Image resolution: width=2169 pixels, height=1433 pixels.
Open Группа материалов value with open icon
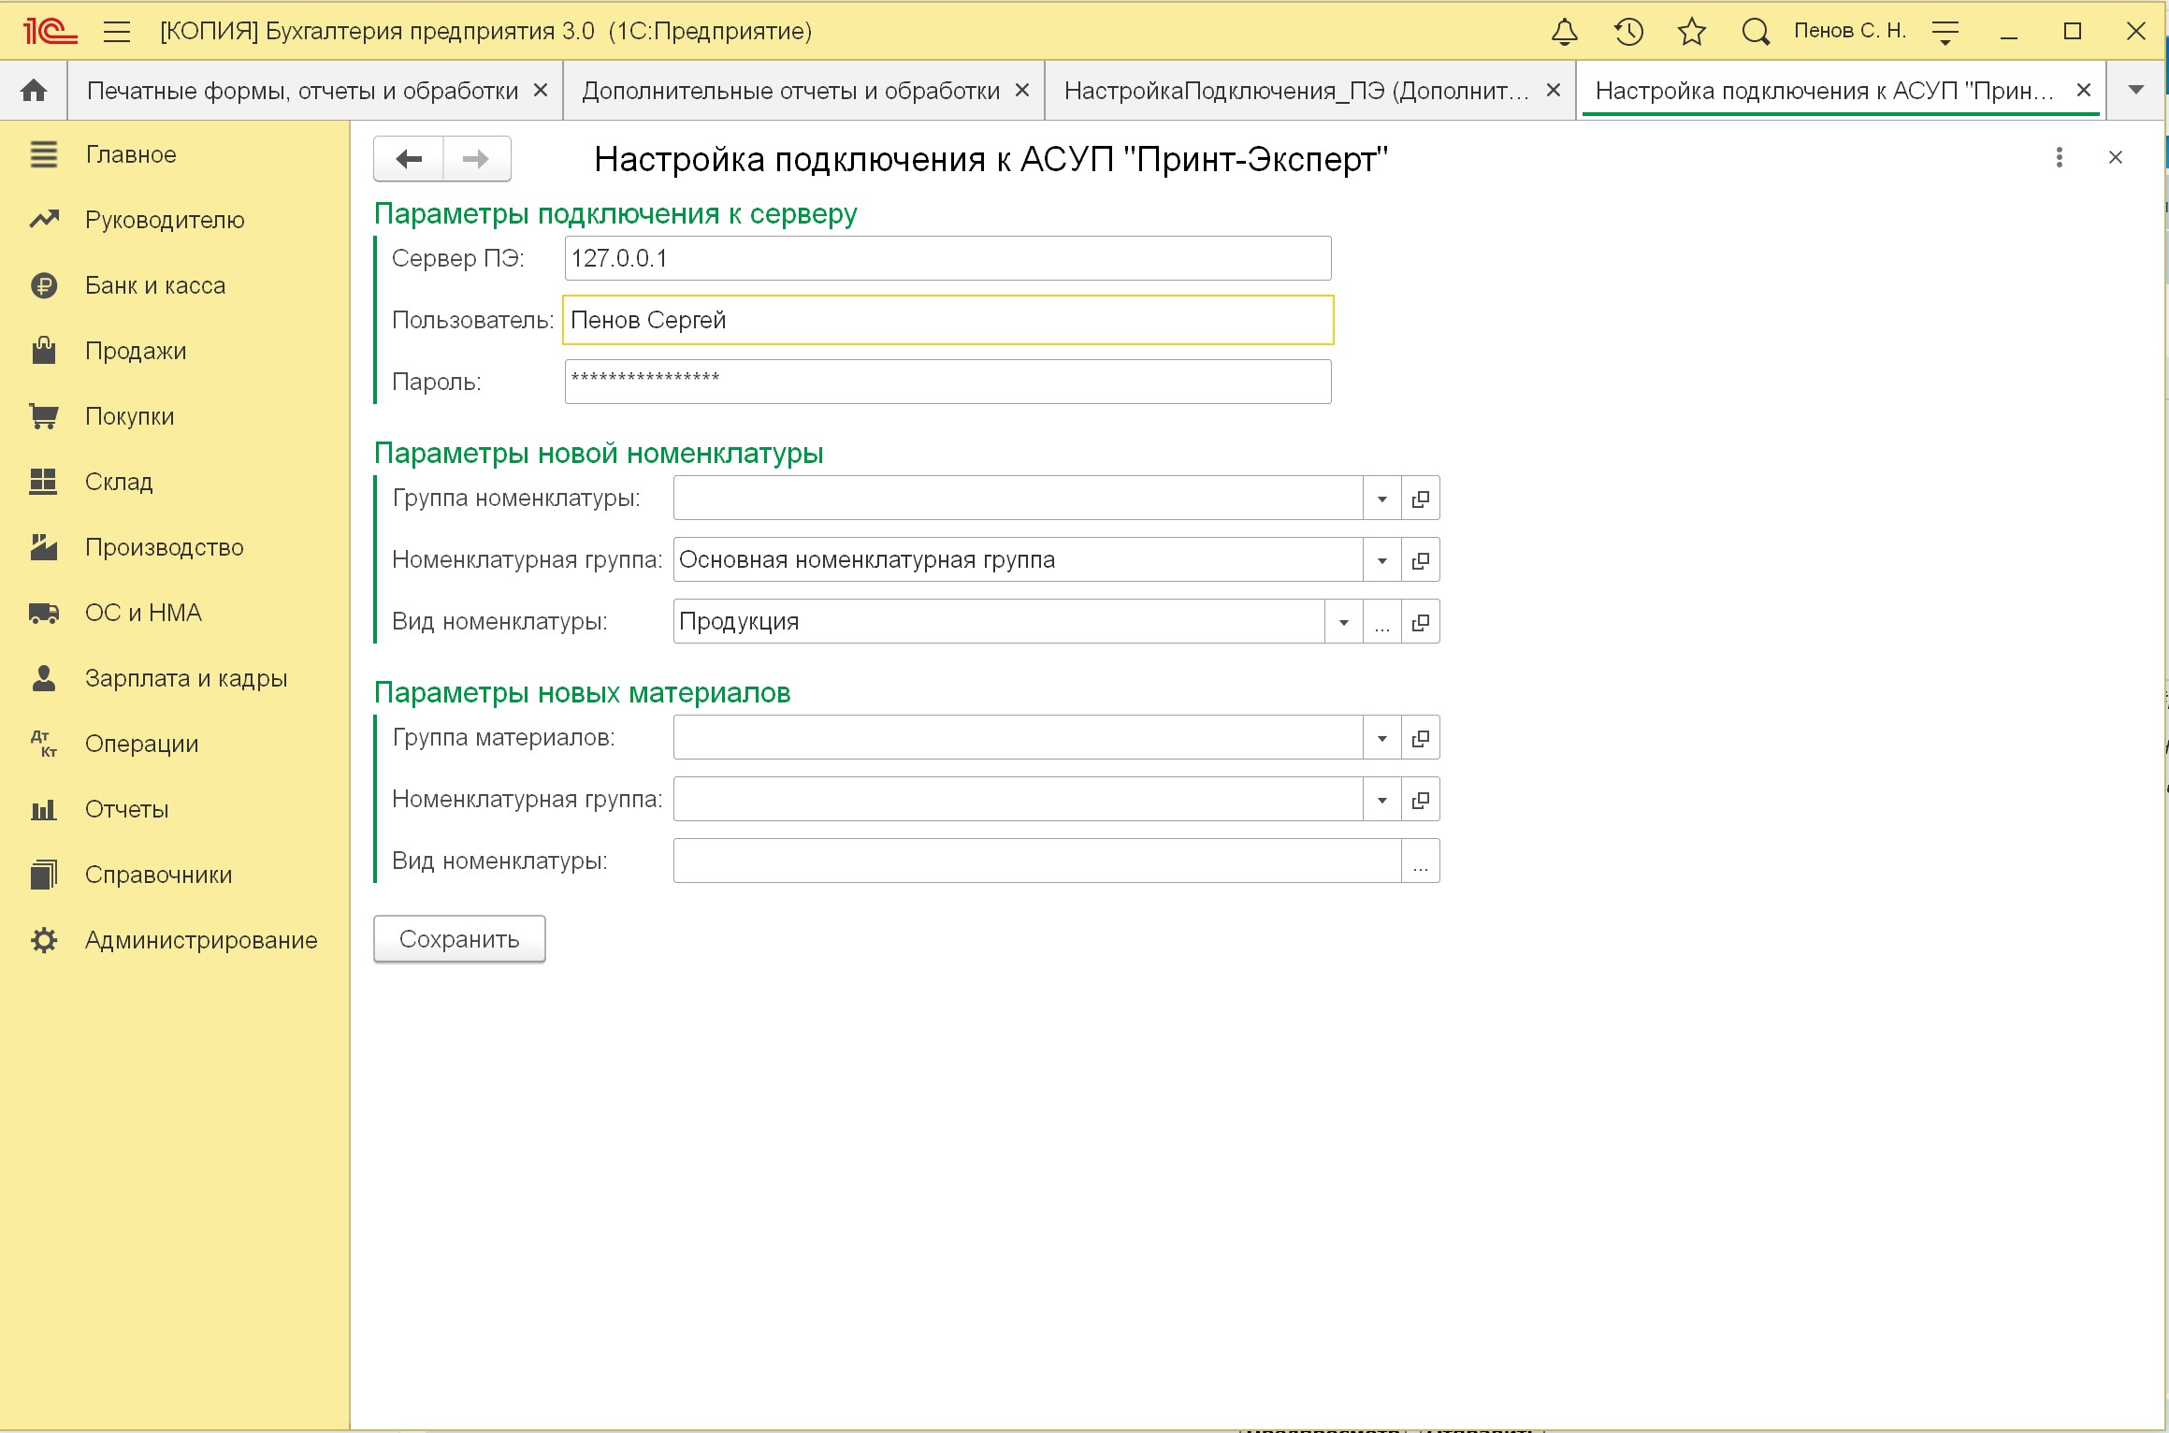1420,738
